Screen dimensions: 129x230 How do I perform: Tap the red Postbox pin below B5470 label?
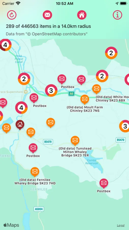point(33,148)
